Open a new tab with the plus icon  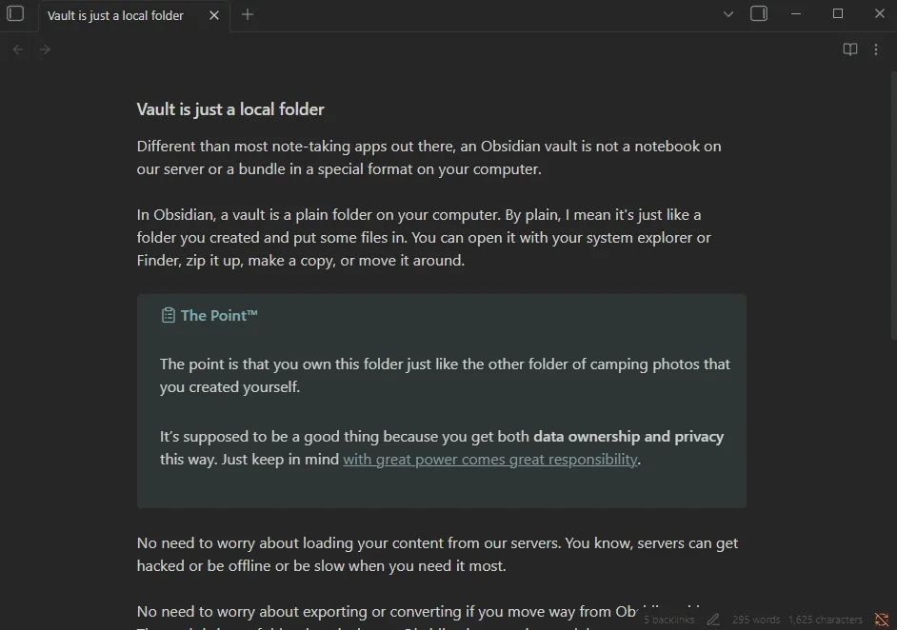pyautogui.click(x=247, y=15)
